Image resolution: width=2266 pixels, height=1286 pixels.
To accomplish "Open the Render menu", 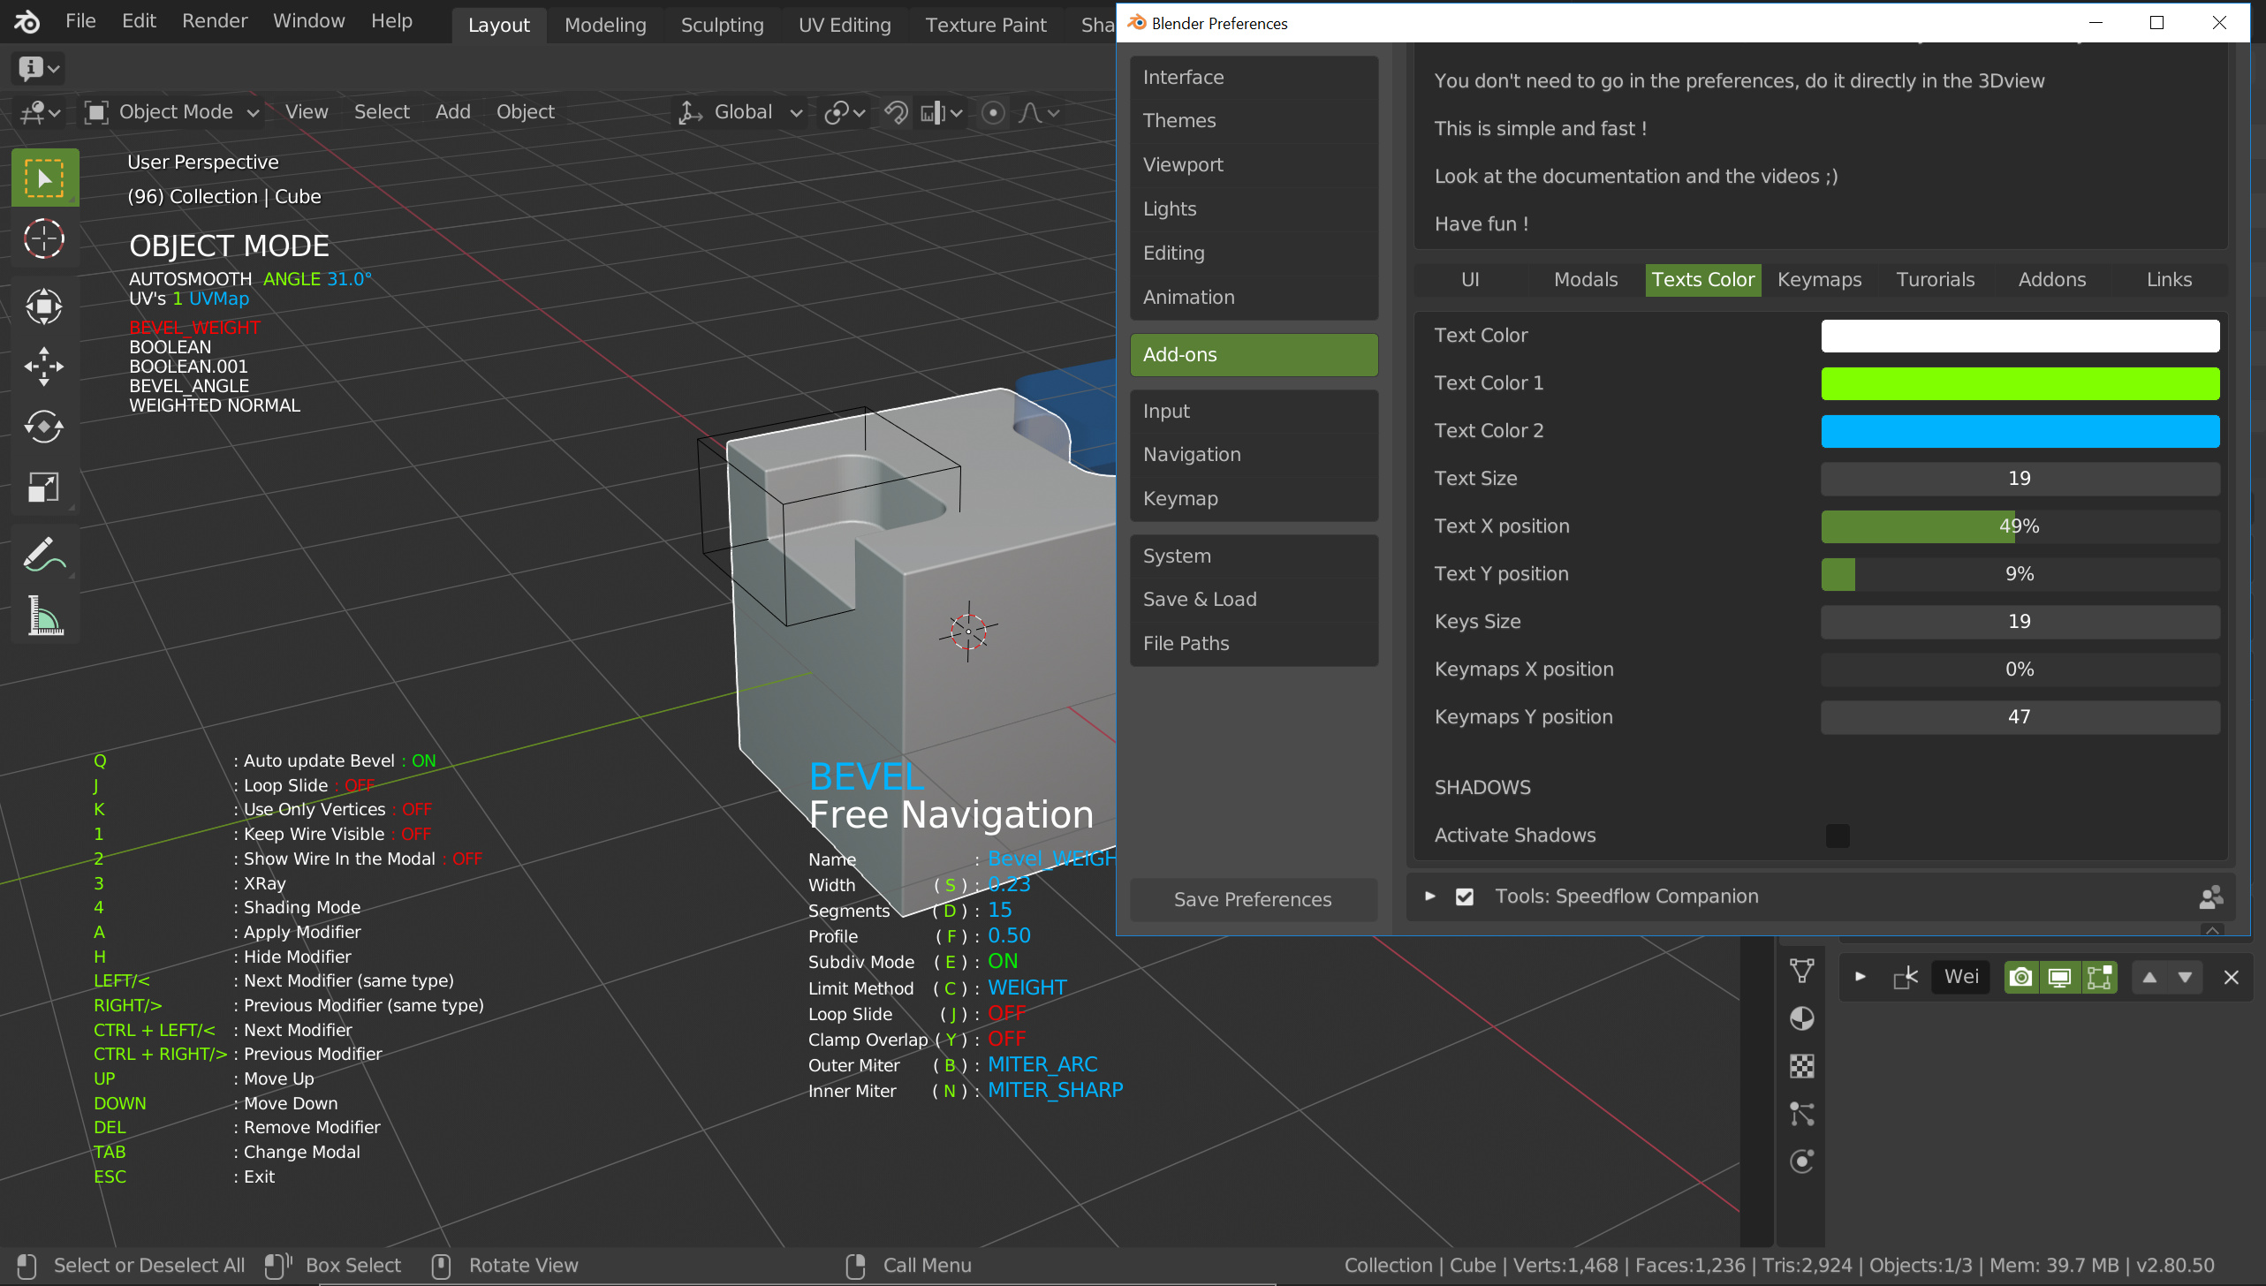I will click(214, 20).
